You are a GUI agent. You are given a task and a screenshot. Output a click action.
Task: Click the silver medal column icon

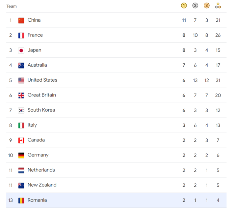click(x=195, y=6)
